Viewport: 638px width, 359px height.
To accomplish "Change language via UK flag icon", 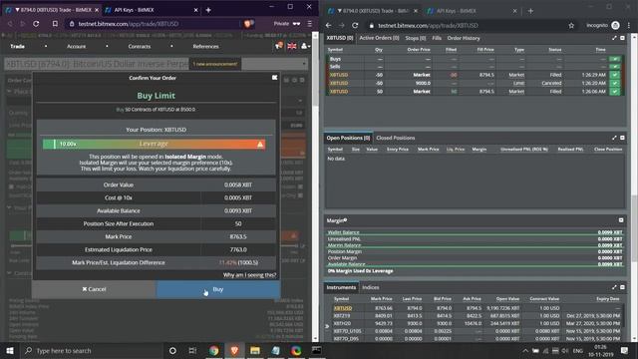I will tap(292, 46).
